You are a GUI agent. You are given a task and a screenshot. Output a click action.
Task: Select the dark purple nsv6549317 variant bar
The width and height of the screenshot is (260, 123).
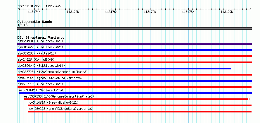point(134,44)
